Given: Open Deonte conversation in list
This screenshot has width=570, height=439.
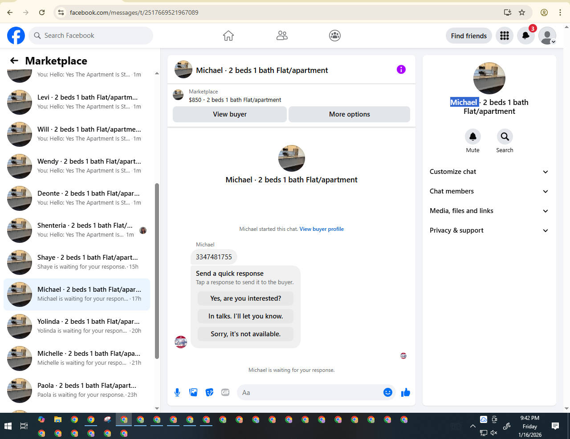Looking at the screenshot, I should pos(77,198).
